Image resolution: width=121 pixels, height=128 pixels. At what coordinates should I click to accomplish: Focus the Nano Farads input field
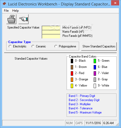coord(51,32)
